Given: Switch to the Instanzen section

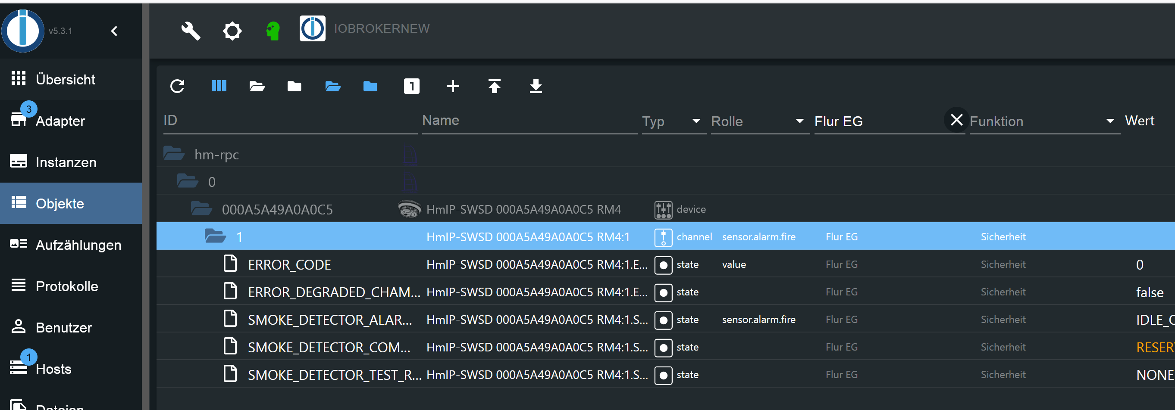Looking at the screenshot, I should 66,162.
